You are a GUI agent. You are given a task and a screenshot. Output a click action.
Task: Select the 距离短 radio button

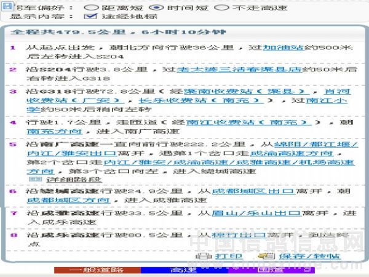point(90,7)
